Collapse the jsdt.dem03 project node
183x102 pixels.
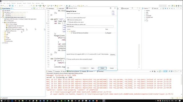(1, 17)
